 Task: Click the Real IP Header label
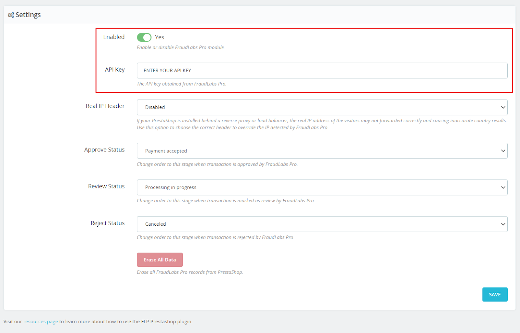click(105, 106)
